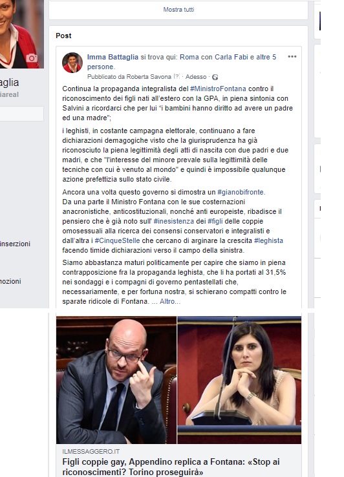Image resolution: width=344 pixels, height=477 pixels.
Task: Open Imma Battaglia profile name link
Action: click(113, 57)
